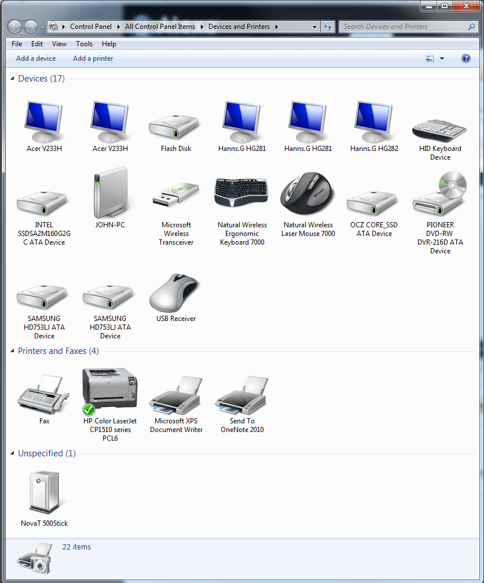Go to All Control Panel Items breadcrumb
484x583 pixels.
pyautogui.click(x=160, y=27)
